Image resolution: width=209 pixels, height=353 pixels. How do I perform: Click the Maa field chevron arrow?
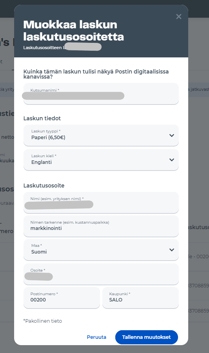pos(172,250)
